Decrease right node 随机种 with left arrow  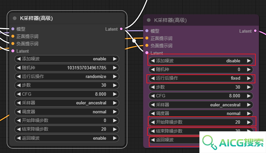point(153,69)
